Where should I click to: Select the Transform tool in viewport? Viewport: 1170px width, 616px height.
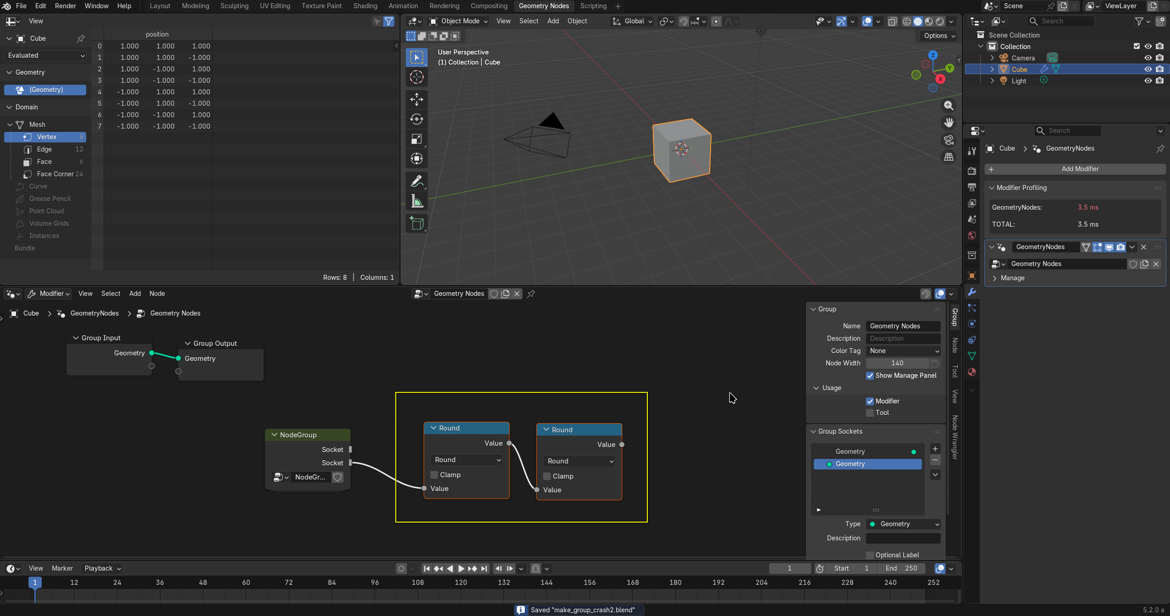tap(416, 159)
